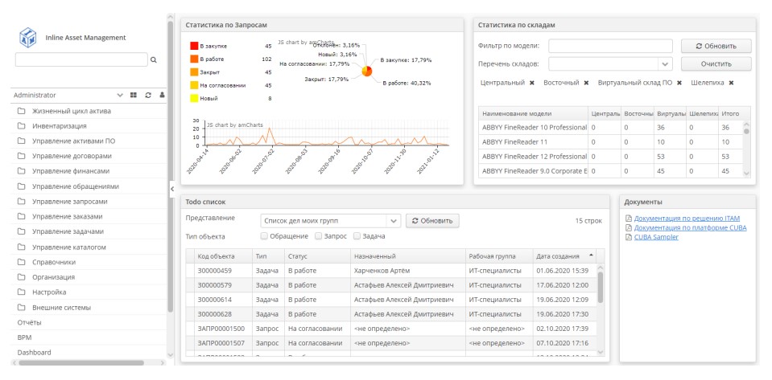772x380 pixels.
Task: Expand Управление финансами folder
Action: (x=88, y=171)
